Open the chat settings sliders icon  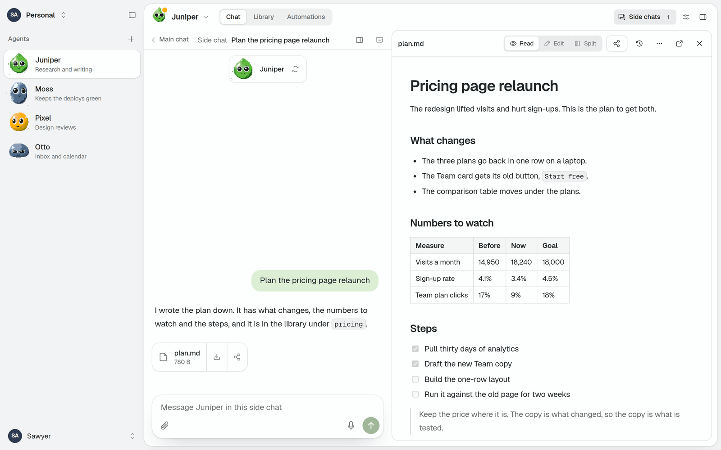pos(686,17)
